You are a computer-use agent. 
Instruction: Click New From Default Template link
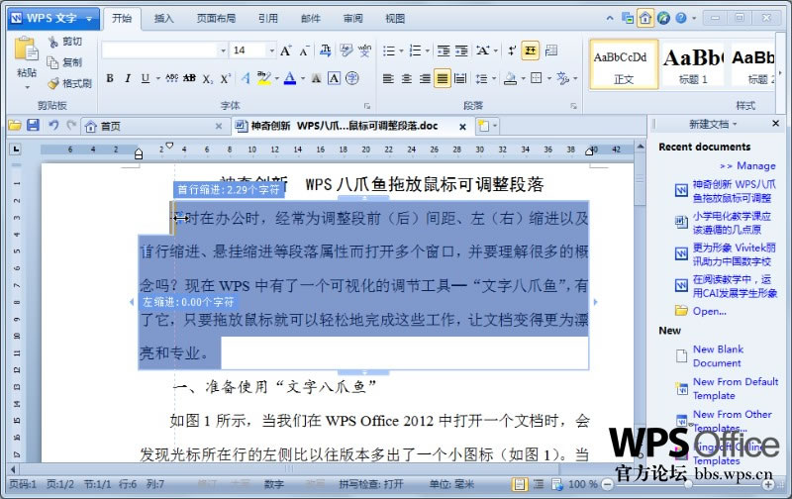736,388
